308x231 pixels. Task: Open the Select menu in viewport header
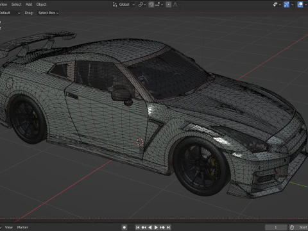point(16,4)
